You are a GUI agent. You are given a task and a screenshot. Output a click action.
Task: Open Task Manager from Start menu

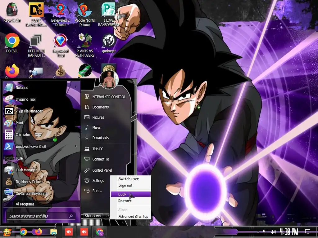coord(42,170)
